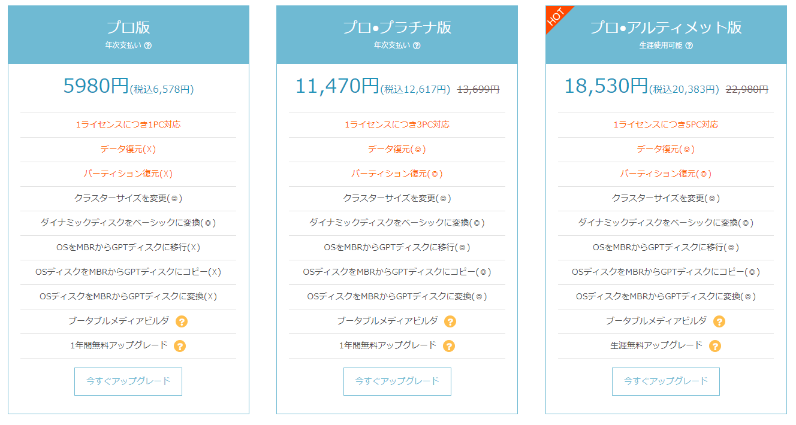
Task: Click help icon beside プロ•プラチナ版 年次支払い
Action: [x=417, y=45]
